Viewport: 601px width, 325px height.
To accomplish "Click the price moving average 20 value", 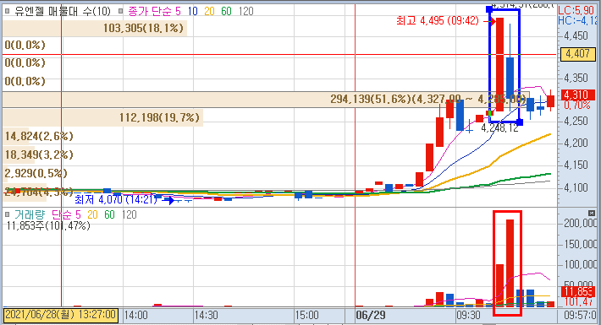I will pos(209,11).
